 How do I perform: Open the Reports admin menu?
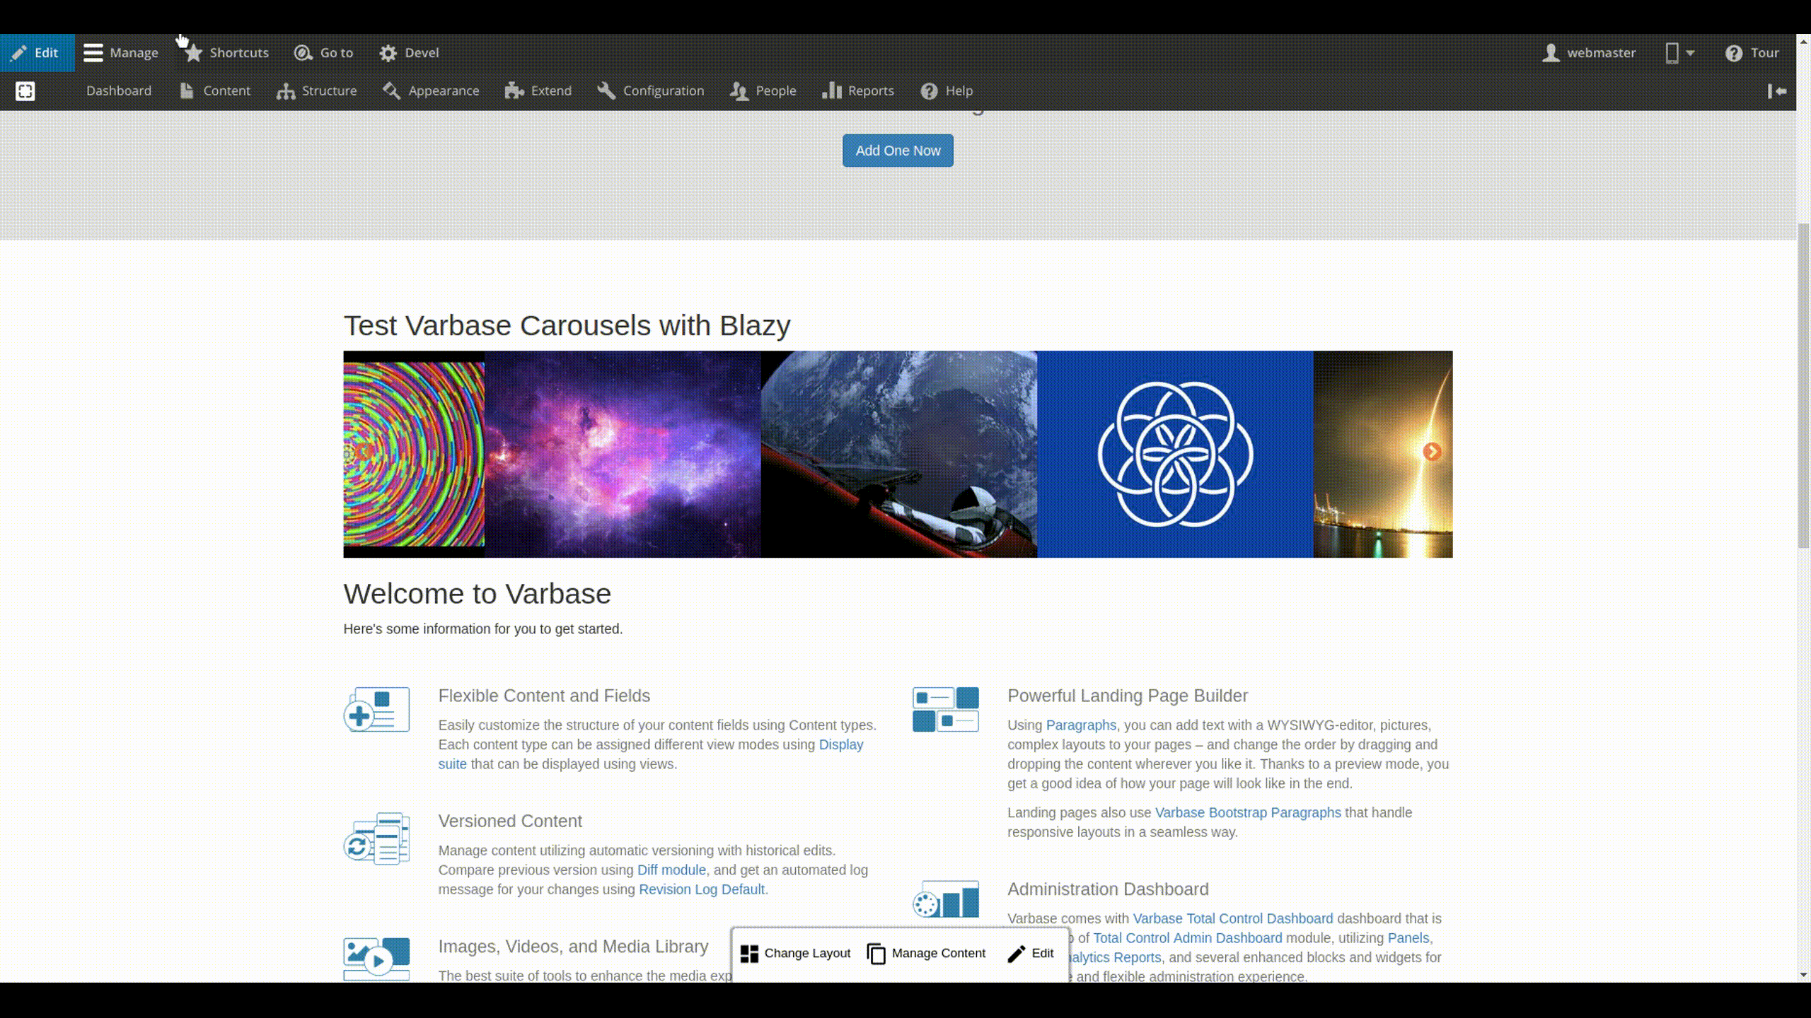pyautogui.click(x=858, y=91)
